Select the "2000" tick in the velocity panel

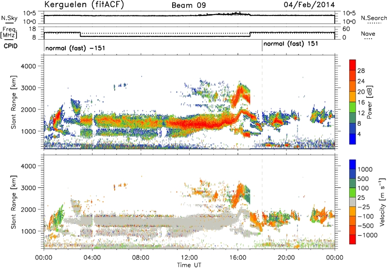(28, 209)
